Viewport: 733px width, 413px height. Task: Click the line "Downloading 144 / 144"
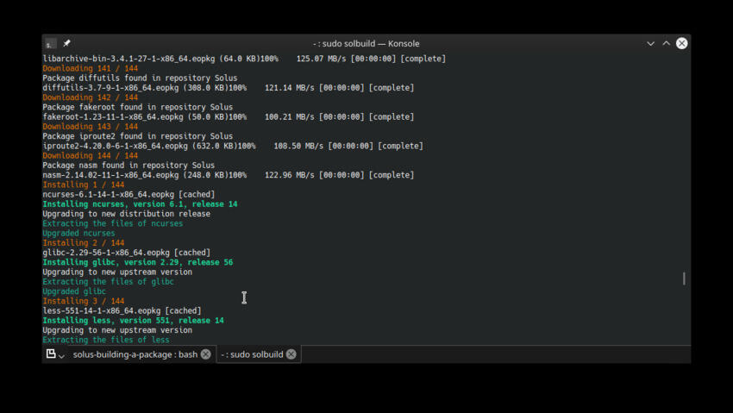pos(91,155)
